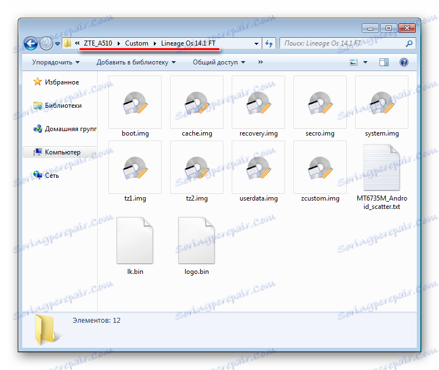The width and height of the screenshot is (439, 370).
Task: Expand subfolders arrow after ZTE_A510
Action: (x=119, y=43)
